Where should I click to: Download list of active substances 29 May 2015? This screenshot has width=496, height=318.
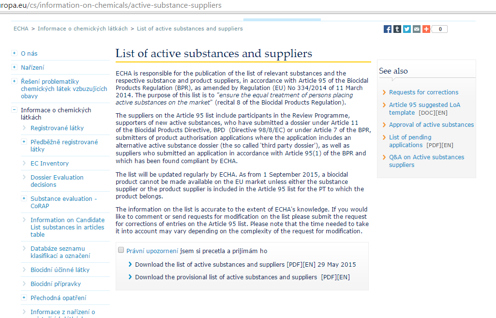pyautogui.click(x=245, y=265)
